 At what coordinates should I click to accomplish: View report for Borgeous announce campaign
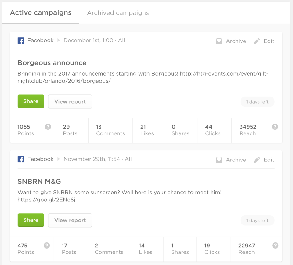point(70,101)
